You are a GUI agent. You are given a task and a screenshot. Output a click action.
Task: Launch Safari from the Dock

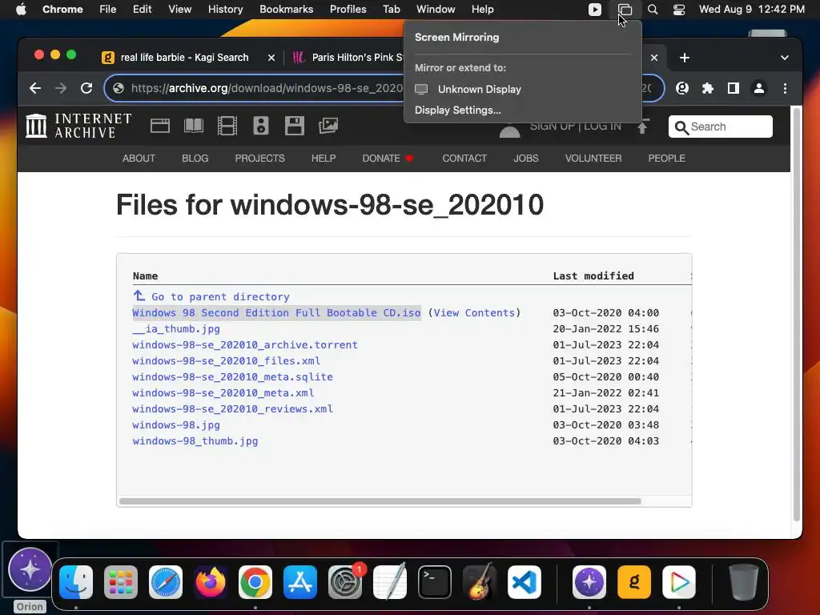tap(166, 582)
